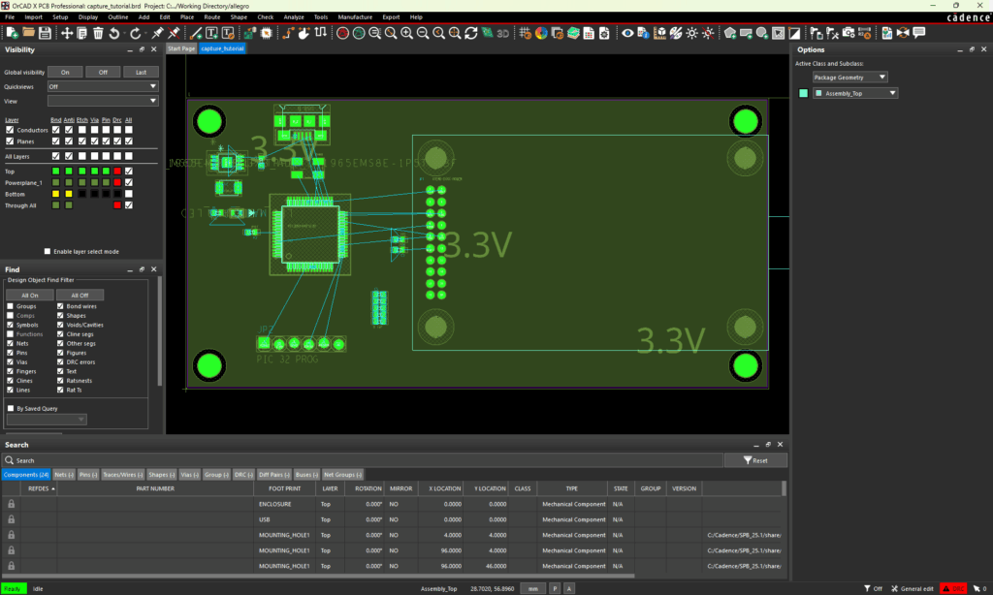Viewport: 993px width, 595px height.
Task: Expand the Assembly_Top subclass dropdown
Action: [855, 93]
